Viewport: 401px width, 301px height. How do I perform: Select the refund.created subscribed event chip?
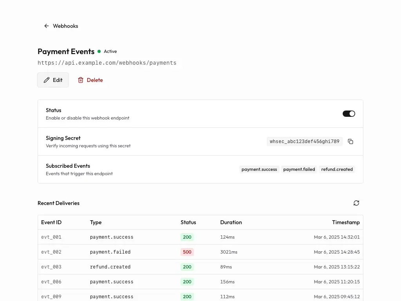tap(337, 169)
